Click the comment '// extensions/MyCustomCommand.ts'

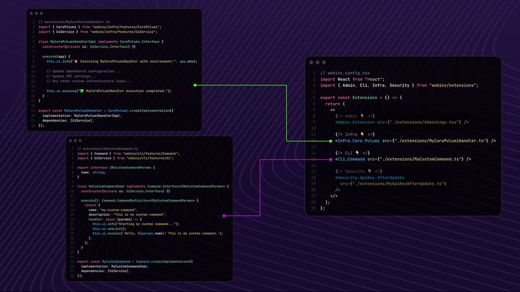107,148
